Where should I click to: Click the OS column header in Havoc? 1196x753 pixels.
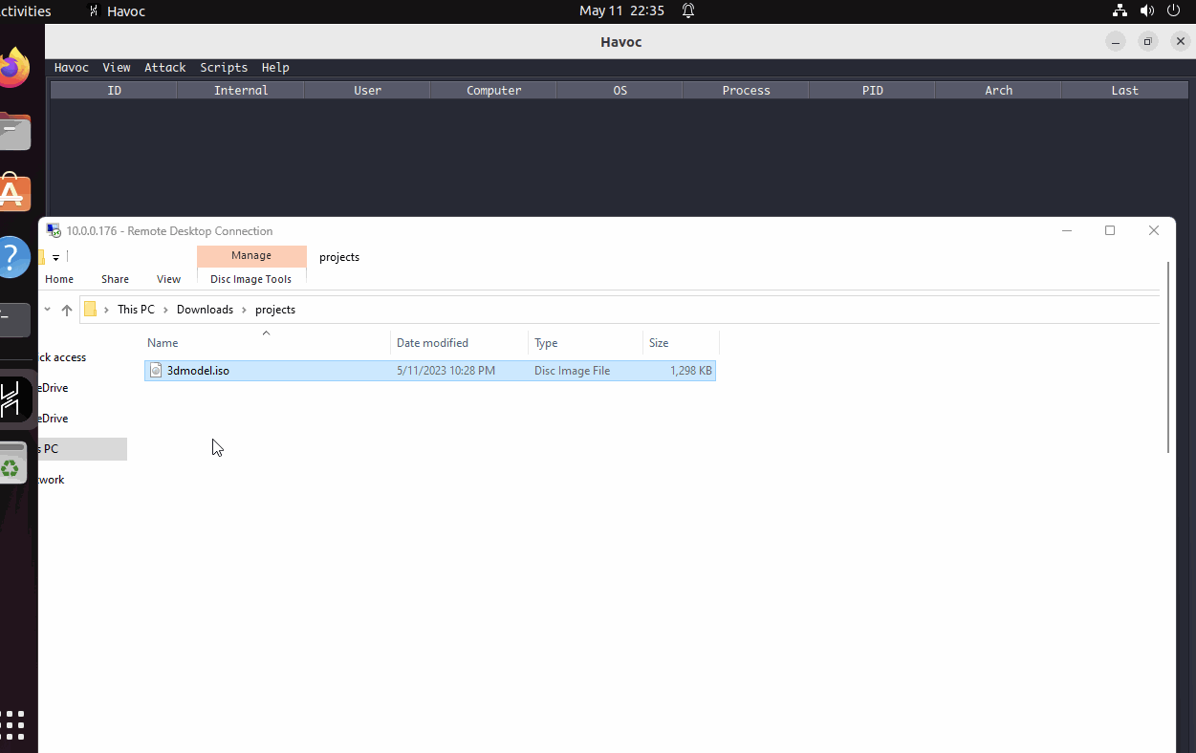620,90
